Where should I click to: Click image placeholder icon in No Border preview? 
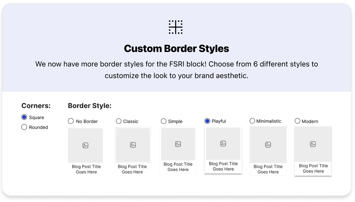click(85, 145)
